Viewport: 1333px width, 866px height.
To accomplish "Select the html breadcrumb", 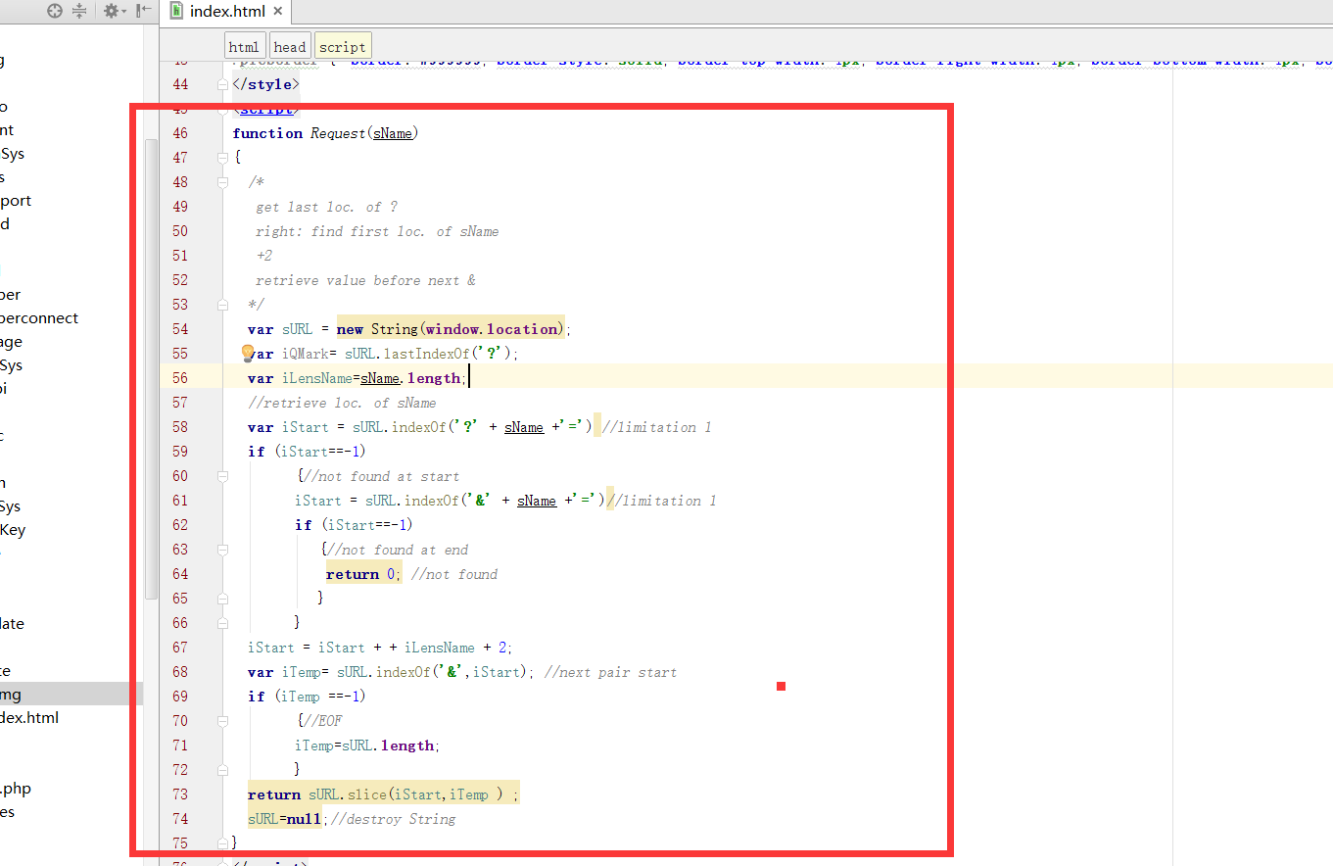I will click(x=244, y=46).
